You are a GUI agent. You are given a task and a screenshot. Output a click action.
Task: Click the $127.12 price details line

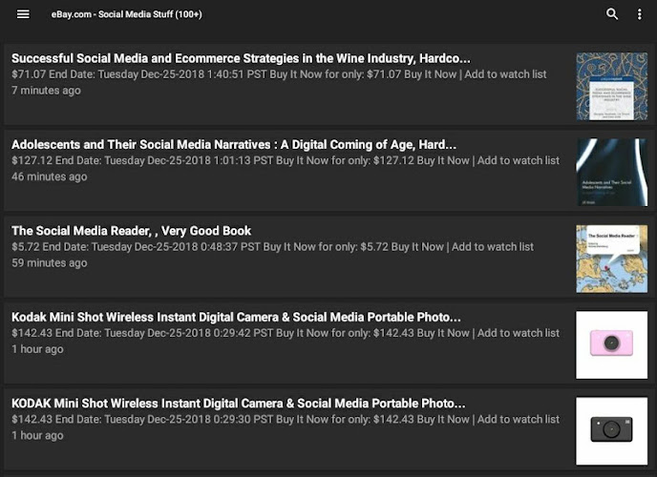tap(286, 160)
